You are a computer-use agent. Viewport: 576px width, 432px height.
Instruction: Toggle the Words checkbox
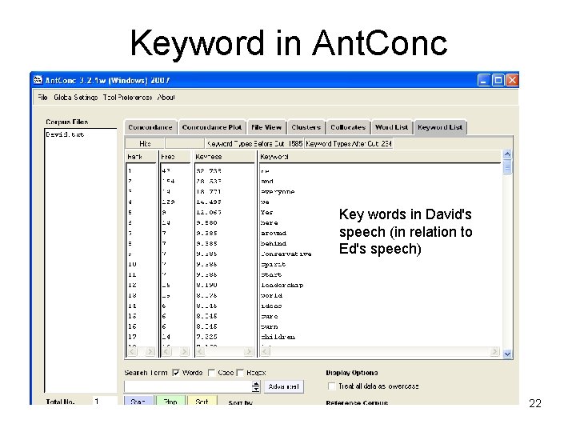click(x=176, y=373)
